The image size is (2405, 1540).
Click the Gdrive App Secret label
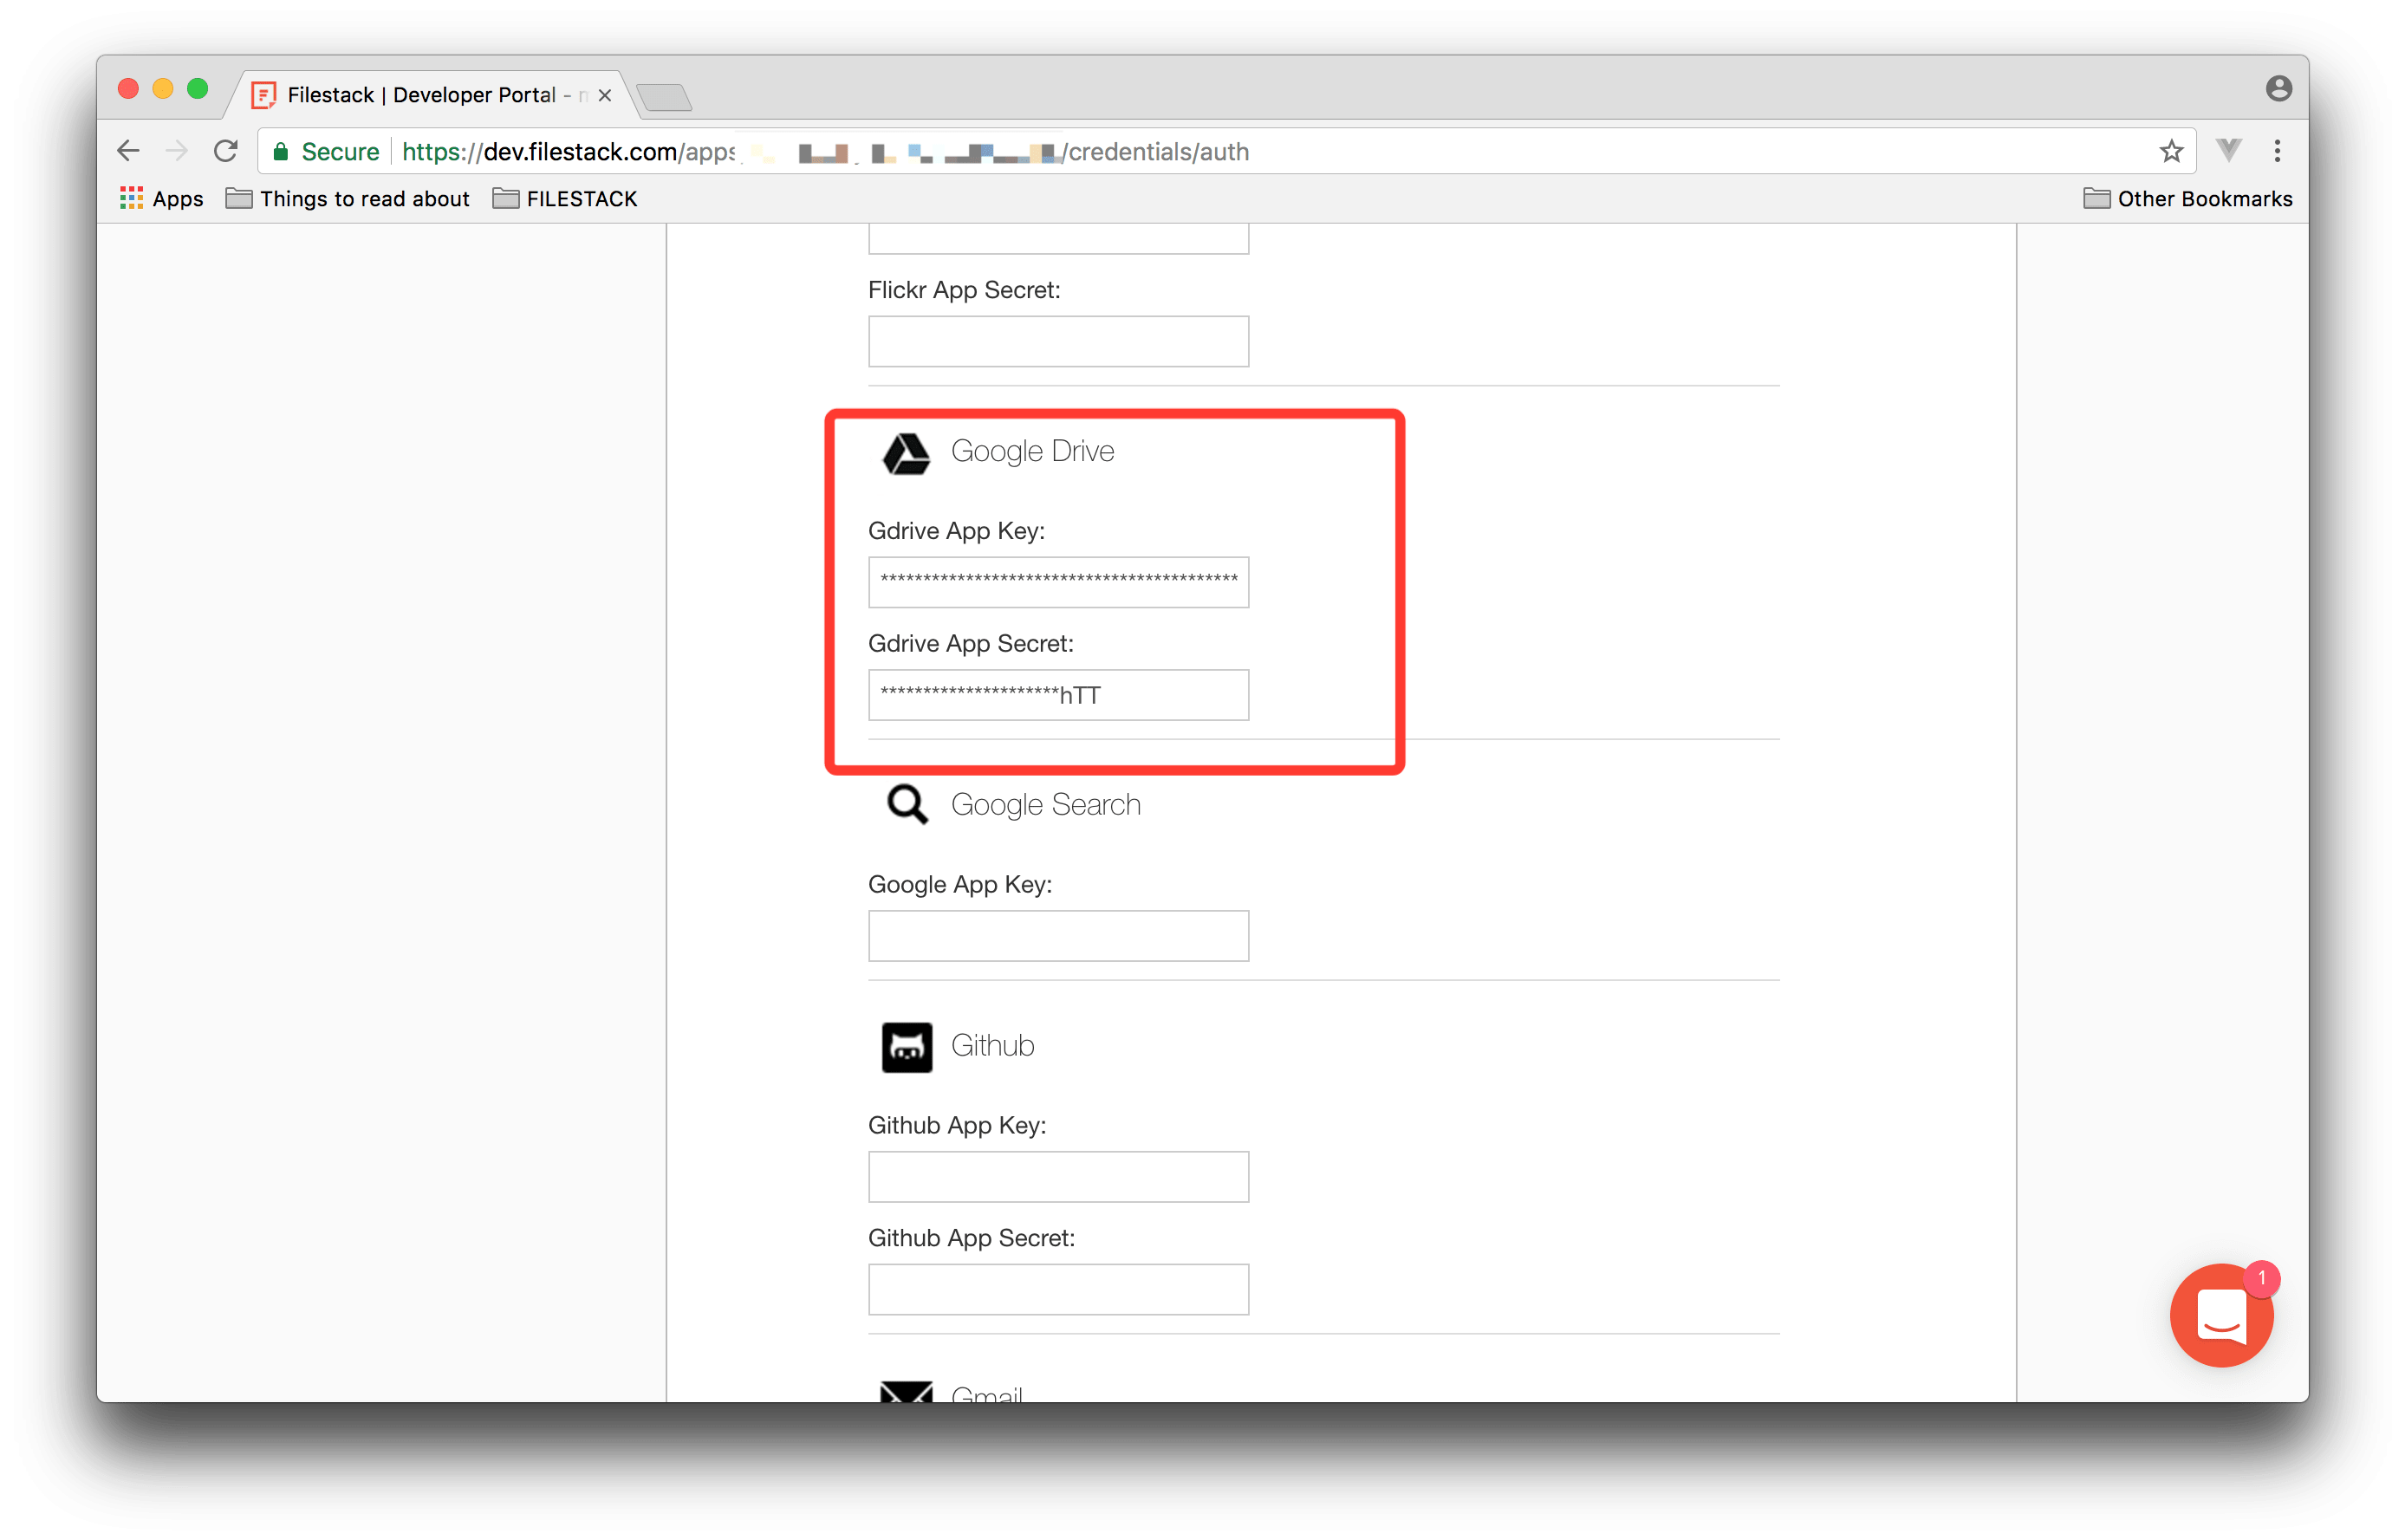[x=970, y=644]
